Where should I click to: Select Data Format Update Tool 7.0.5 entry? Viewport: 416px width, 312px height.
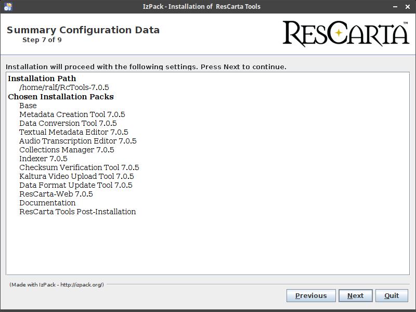tap(75, 185)
